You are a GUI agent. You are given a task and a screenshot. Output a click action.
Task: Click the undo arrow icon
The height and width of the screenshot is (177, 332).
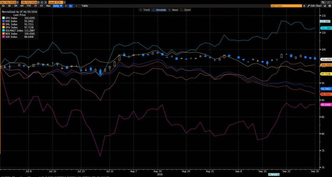[323, 2]
